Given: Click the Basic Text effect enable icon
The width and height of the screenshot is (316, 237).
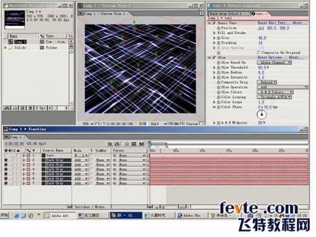Looking at the screenshot, I should click(214, 23).
